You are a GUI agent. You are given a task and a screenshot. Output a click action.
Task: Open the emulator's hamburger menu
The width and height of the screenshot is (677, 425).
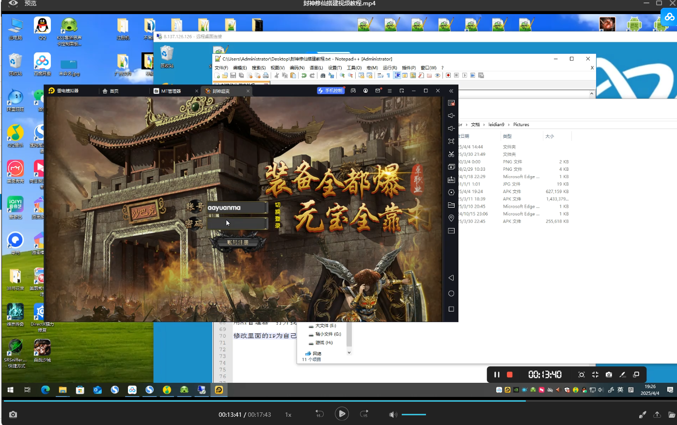pyautogui.click(x=390, y=91)
